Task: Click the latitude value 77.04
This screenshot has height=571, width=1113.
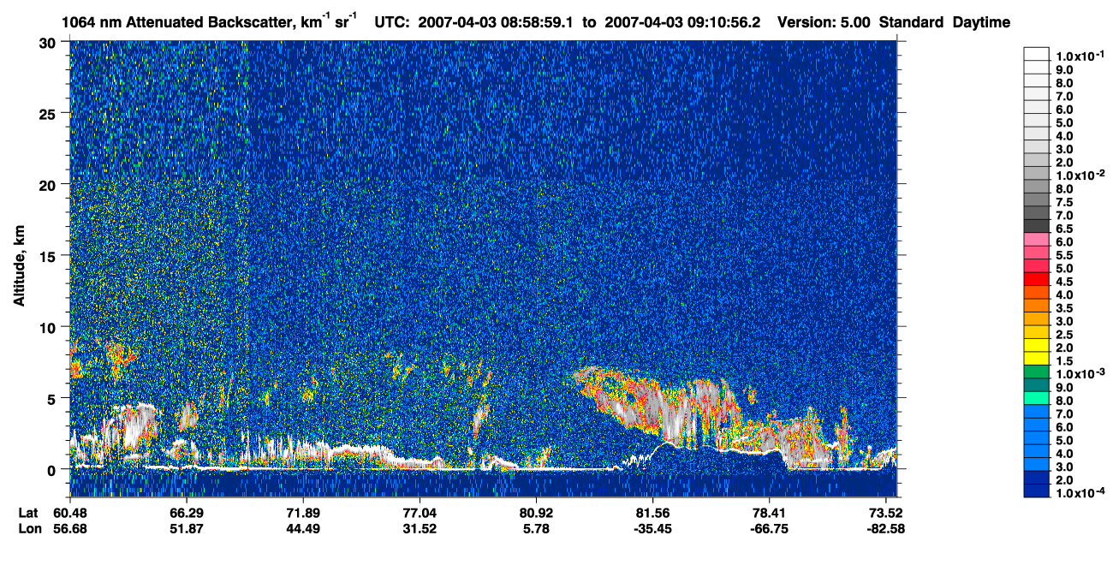Action: 420,512
